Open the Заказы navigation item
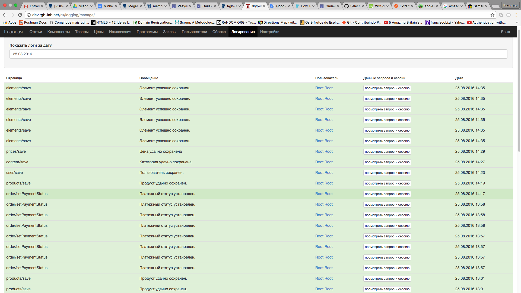This screenshot has height=293, width=521. click(169, 32)
